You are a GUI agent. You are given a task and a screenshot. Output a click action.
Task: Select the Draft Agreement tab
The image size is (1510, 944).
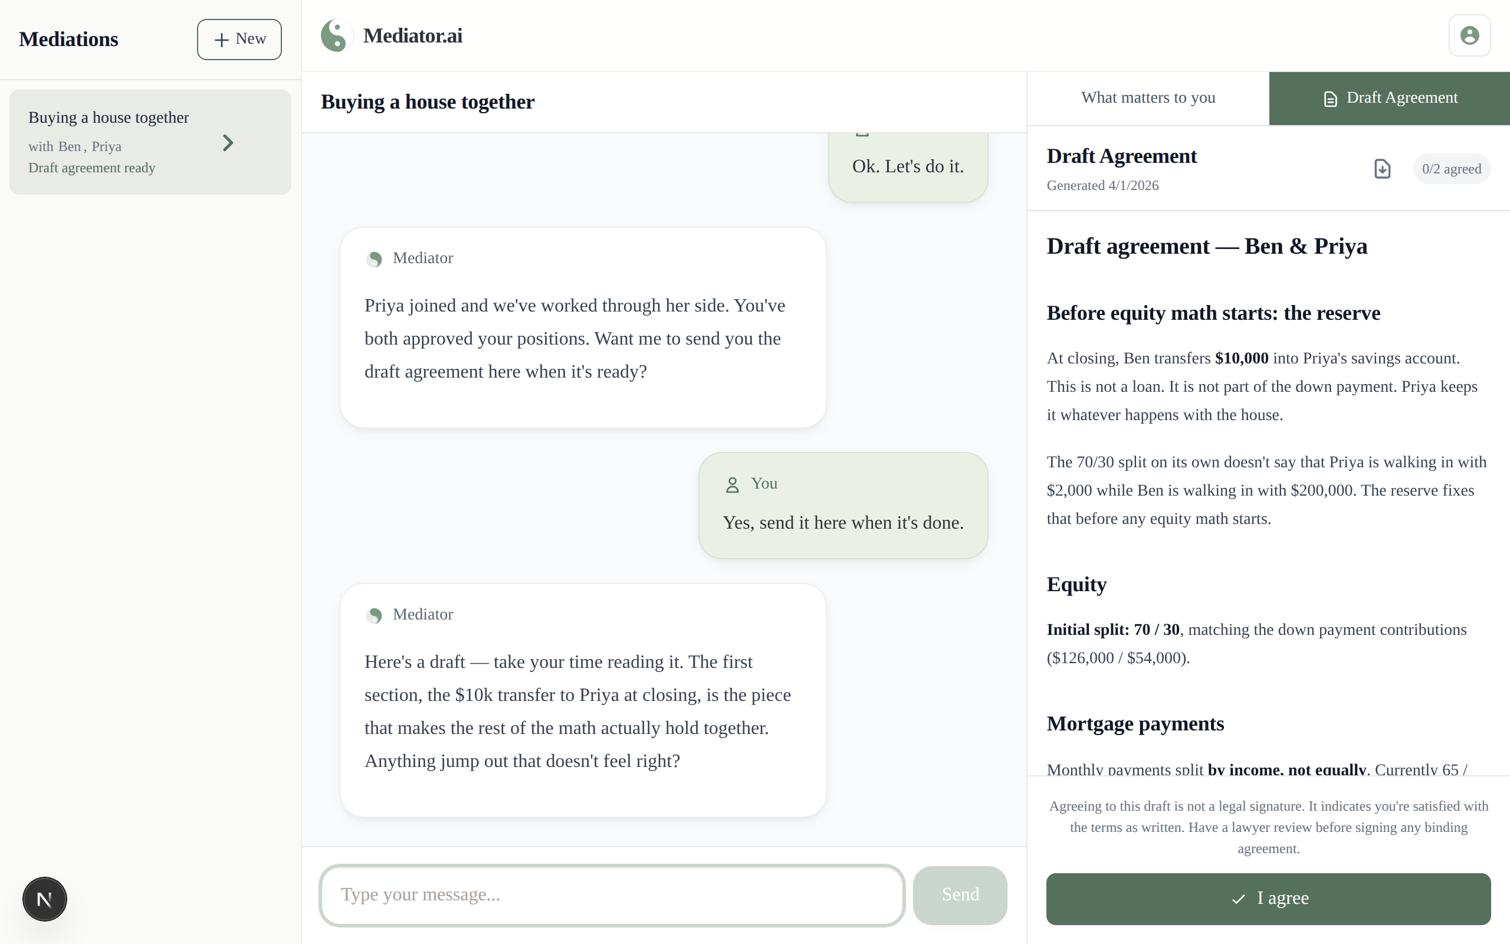coord(1389,98)
